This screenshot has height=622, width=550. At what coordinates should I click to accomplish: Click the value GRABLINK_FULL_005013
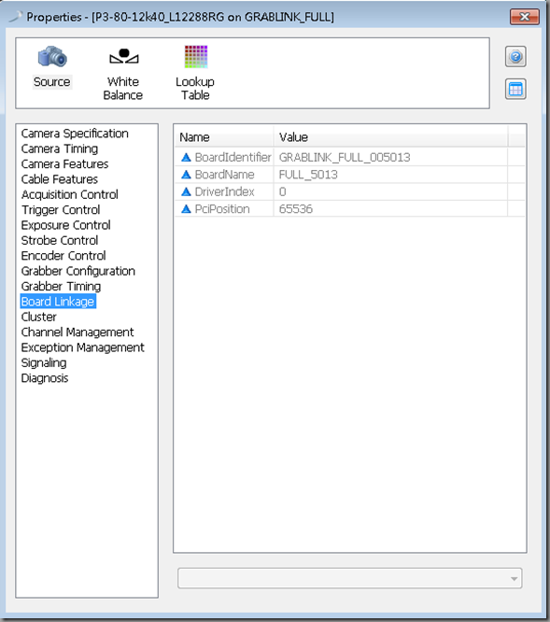[345, 158]
